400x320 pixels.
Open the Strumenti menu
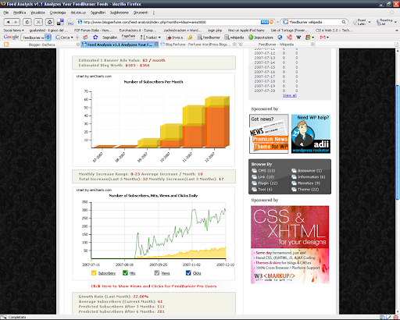(x=141, y=12)
